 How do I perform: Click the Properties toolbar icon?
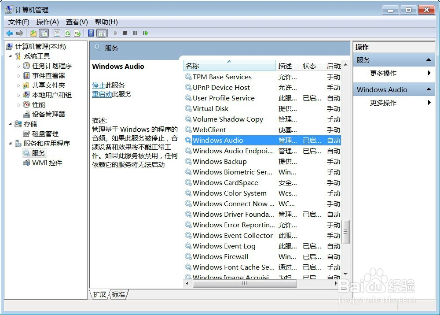click(x=57, y=33)
